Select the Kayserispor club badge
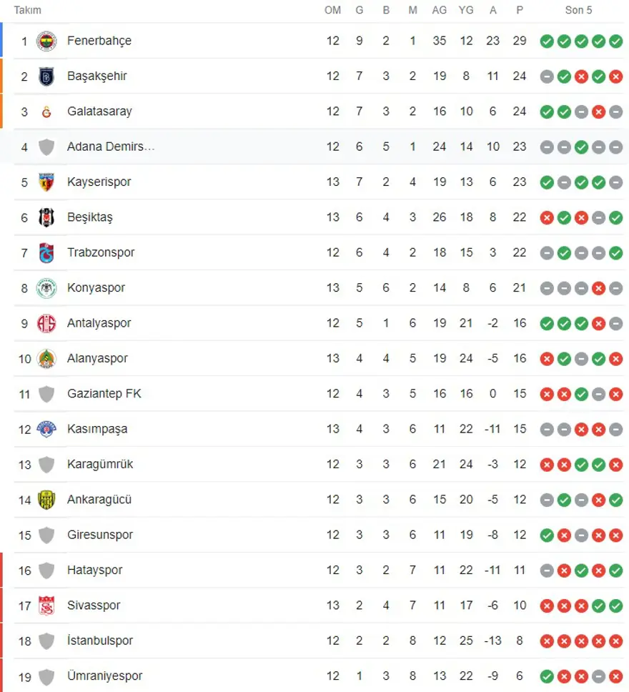 tap(46, 182)
